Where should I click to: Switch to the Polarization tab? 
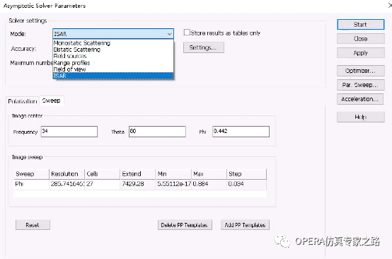23,101
